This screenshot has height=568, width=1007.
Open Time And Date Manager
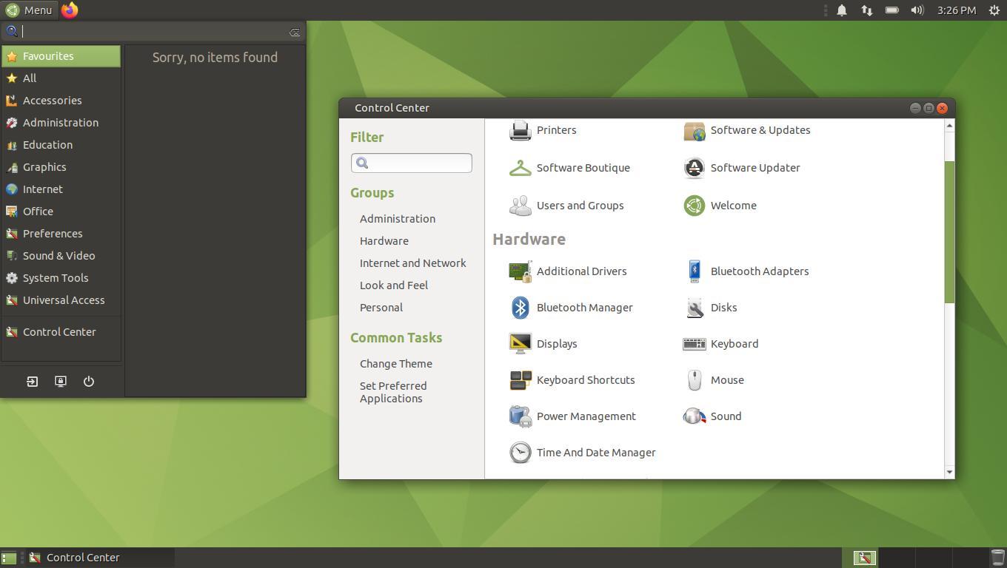tap(595, 452)
